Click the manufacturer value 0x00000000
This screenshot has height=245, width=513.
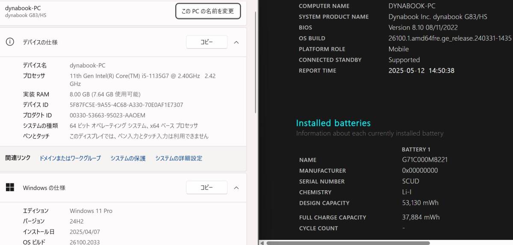coord(420,170)
